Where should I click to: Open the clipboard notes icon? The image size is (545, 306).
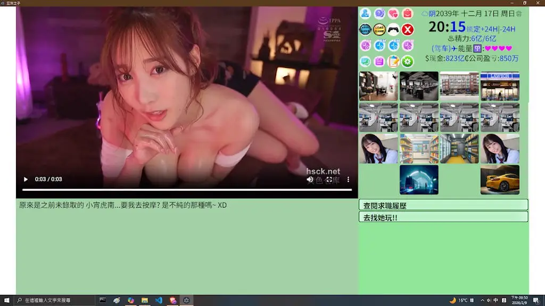(393, 62)
